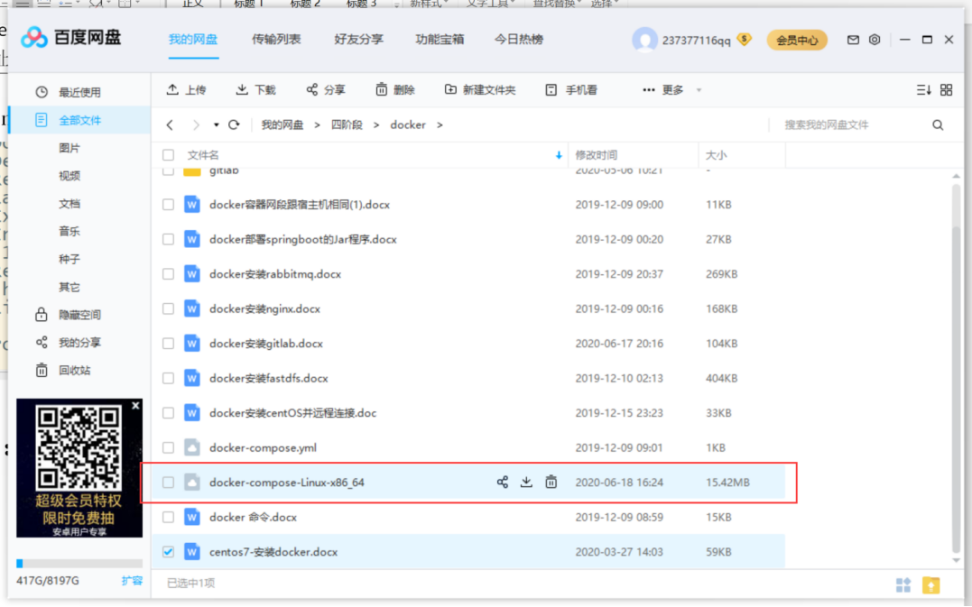The height and width of the screenshot is (607, 972).
Task: Check docker容器网段跟宿主机相同(1).docx
Action: point(168,205)
